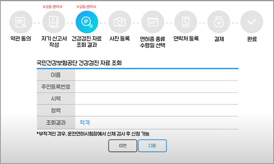This screenshot has height=164, width=274.
Task: Click the 건강검진 자료 조회 결과 magnifier icon
Action: coord(87,22)
